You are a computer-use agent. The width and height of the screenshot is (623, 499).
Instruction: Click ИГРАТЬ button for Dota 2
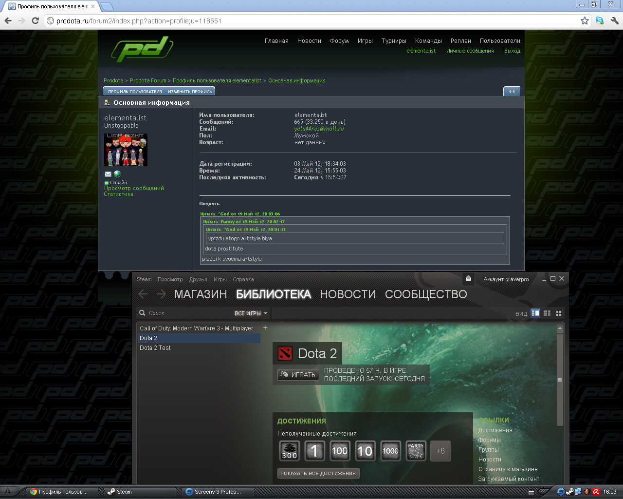[298, 374]
